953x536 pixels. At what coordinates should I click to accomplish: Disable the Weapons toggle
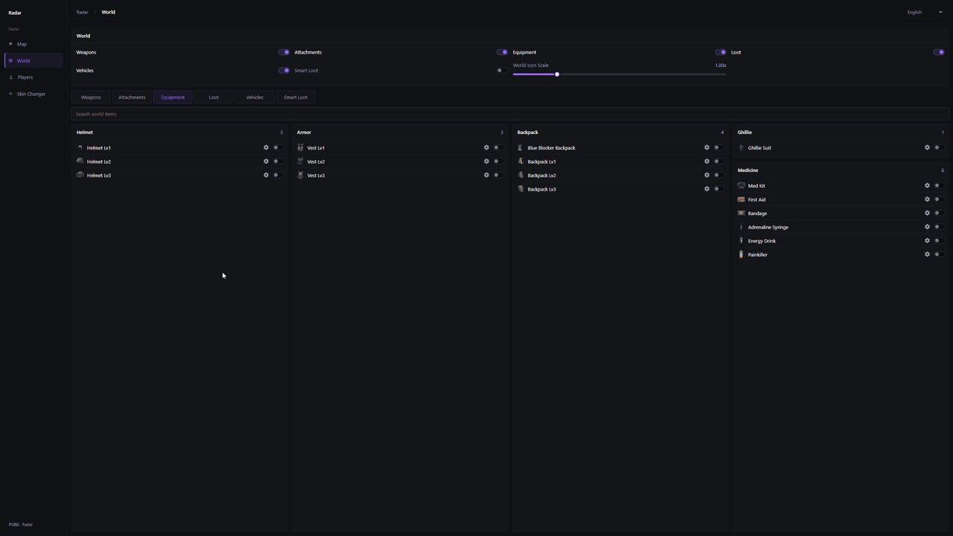point(284,52)
